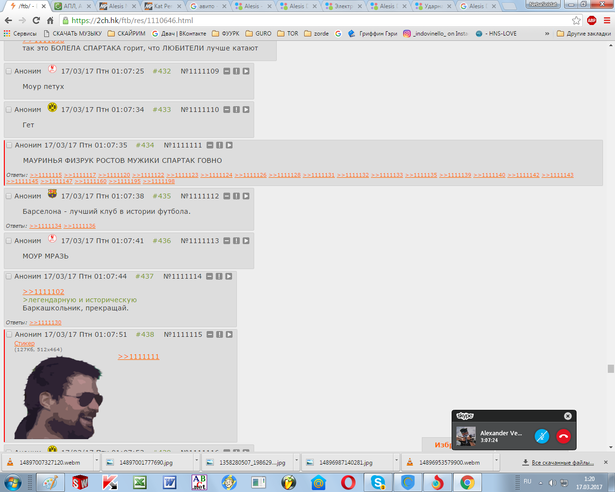Click the volume icon in system tray
The image size is (615, 492).
tap(552, 482)
